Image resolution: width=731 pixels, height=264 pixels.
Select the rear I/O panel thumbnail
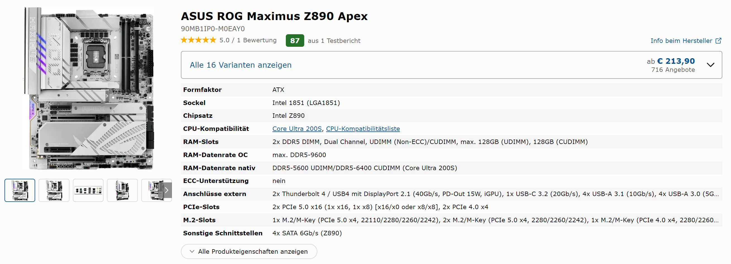click(88, 190)
